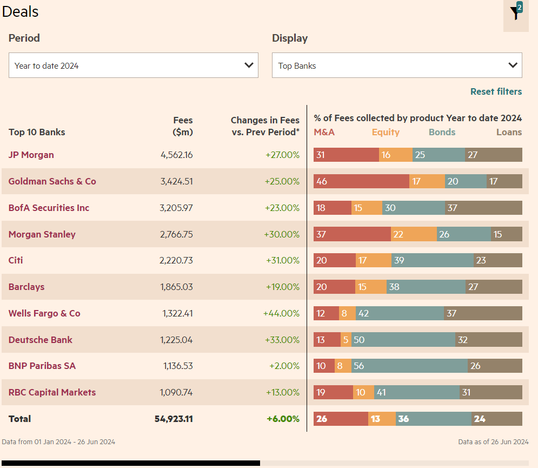
Task: Click Morgan Stanley Equity orange bar segment
Action: pos(414,234)
